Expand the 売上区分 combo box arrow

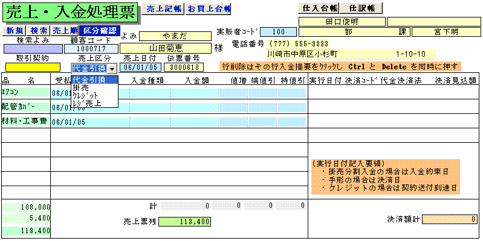tap(112, 69)
